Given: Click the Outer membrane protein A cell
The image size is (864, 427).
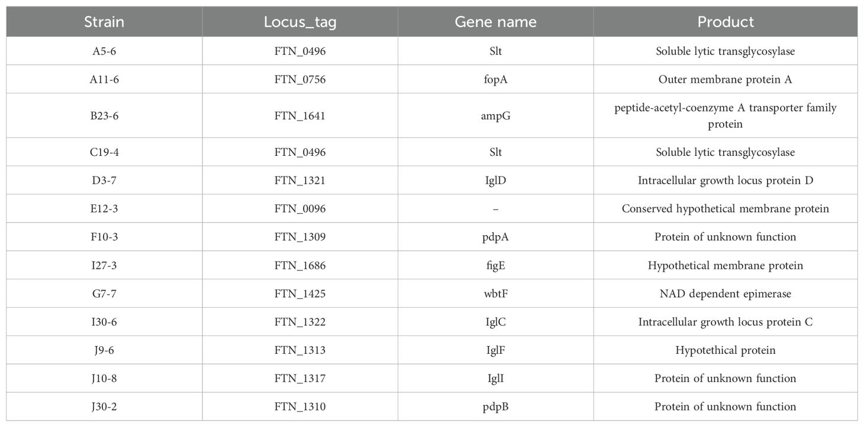Looking at the screenshot, I should pos(726,80).
